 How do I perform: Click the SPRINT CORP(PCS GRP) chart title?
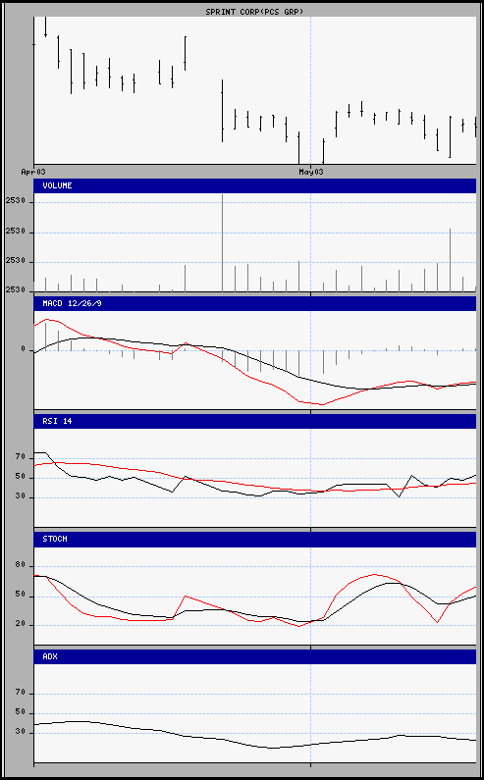click(x=254, y=12)
